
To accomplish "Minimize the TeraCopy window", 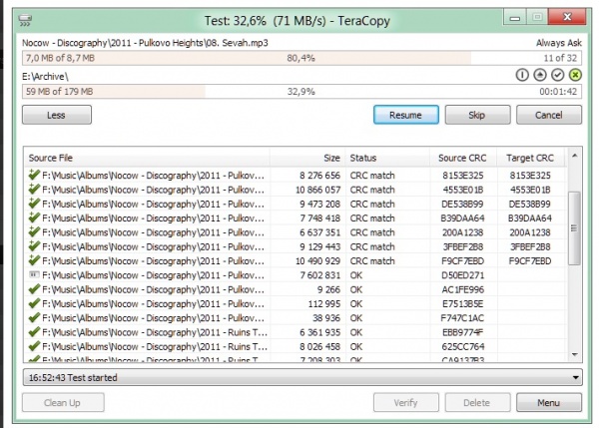I will pos(515,18).
